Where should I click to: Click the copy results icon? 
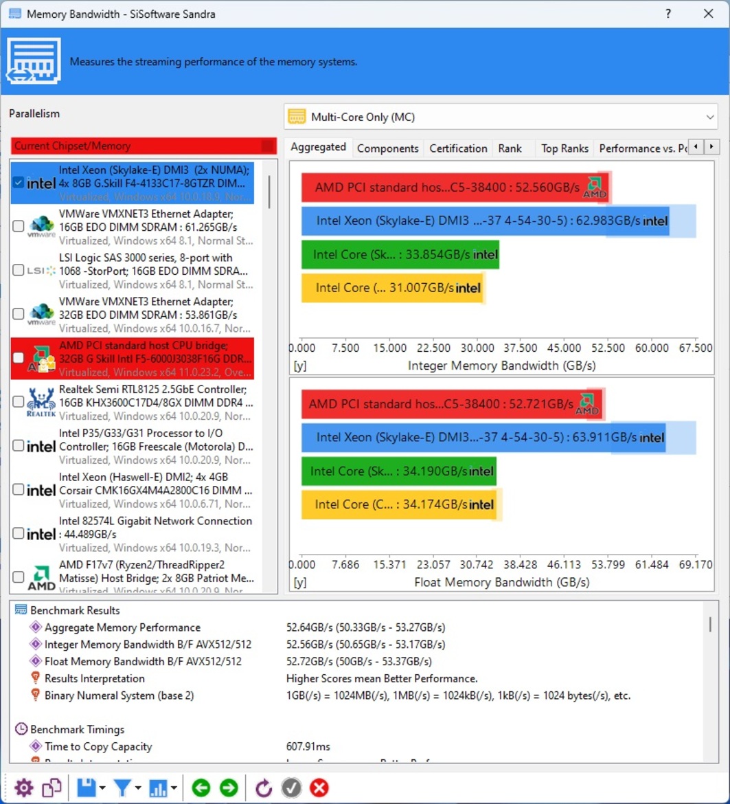[x=52, y=788]
